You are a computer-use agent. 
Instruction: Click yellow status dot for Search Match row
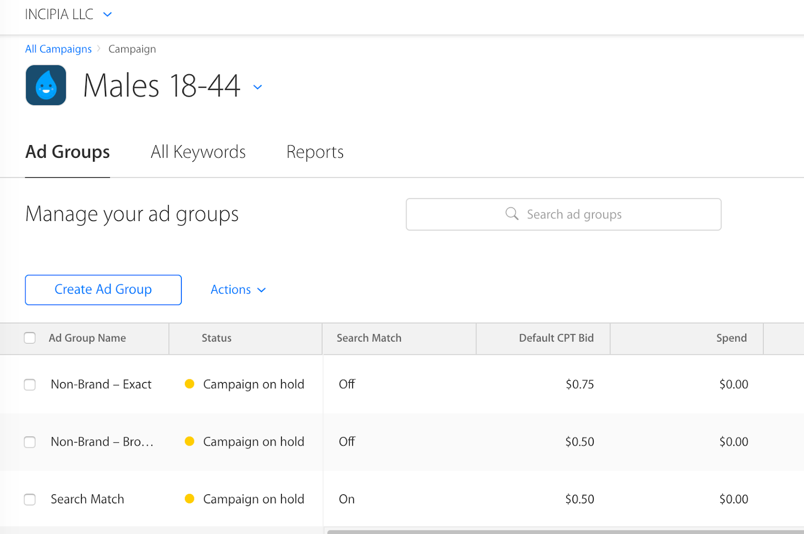tap(189, 499)
